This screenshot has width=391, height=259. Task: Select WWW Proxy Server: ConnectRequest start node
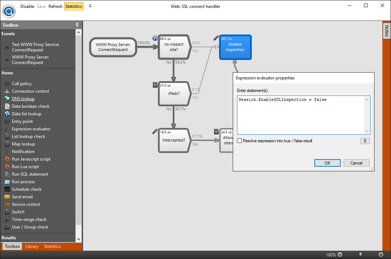point(113,47)
